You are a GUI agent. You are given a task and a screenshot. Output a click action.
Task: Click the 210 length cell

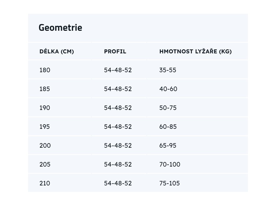click(x=45, y=183)
